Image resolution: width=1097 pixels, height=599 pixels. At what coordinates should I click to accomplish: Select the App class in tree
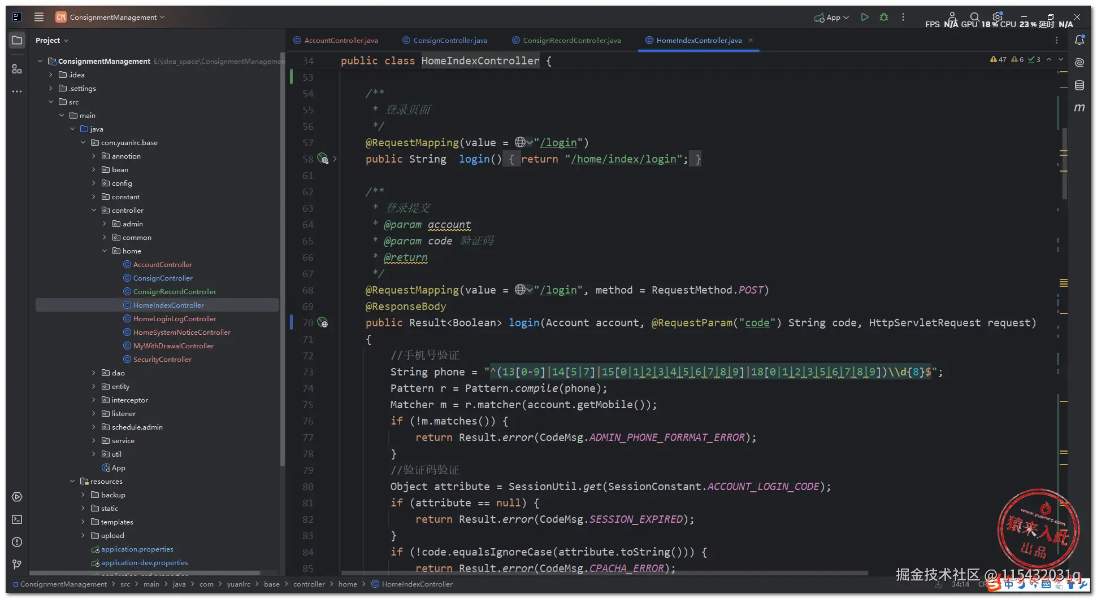pyautogui.click(x=118, y=467)
